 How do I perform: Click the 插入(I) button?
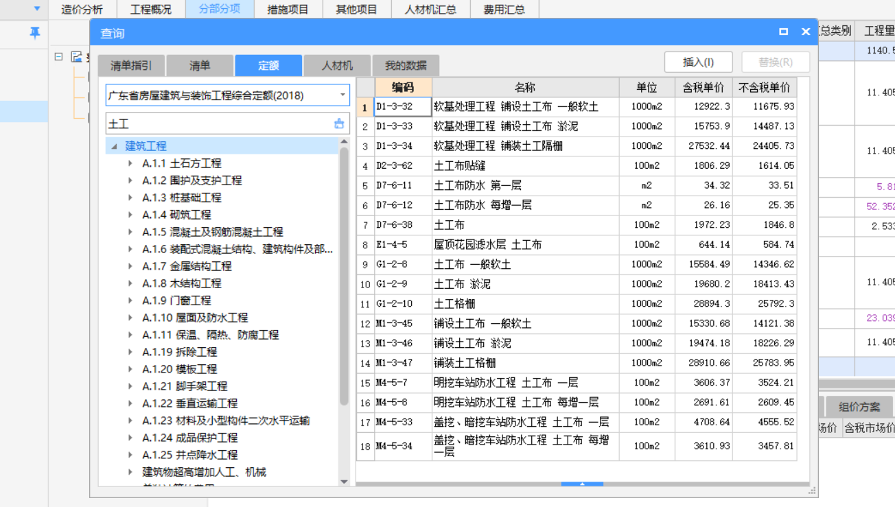click(x=698, y=62)
